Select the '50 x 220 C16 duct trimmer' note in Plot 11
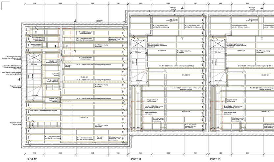Screen dimensions: 274x162 pyautogui.click(x=155, y=107)
